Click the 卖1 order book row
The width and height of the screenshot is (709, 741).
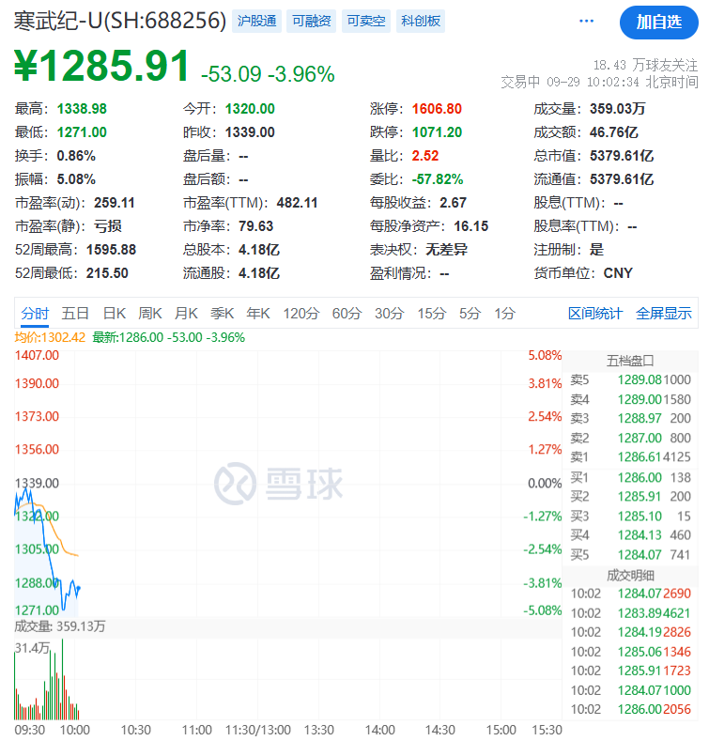point(630,456)
